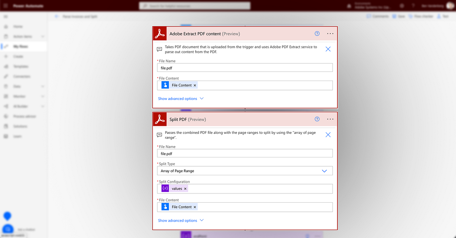Screen dimensions: 456x238
Task: Open ellipsis menu of Adobe Extract PDF content
Action: [330, 33]
